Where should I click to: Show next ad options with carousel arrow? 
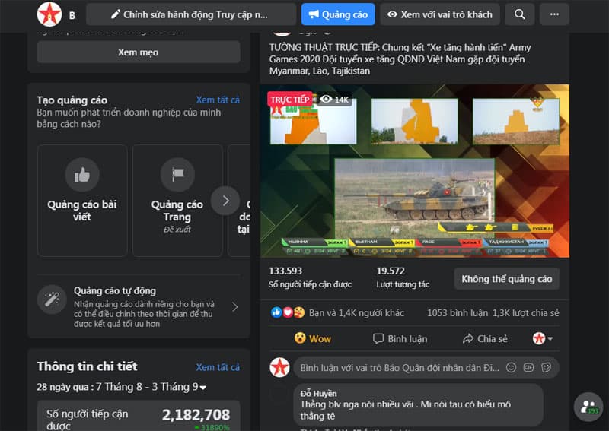coord(225,201)
